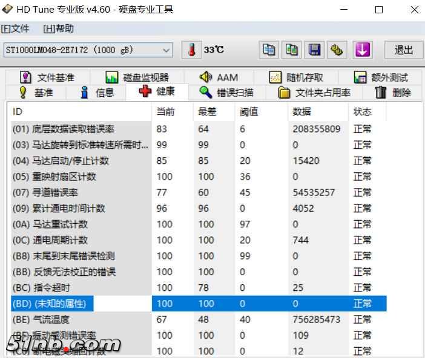Select row (07) 寻道错误率
Screen dimensions: 425x358
click(199, 192)
